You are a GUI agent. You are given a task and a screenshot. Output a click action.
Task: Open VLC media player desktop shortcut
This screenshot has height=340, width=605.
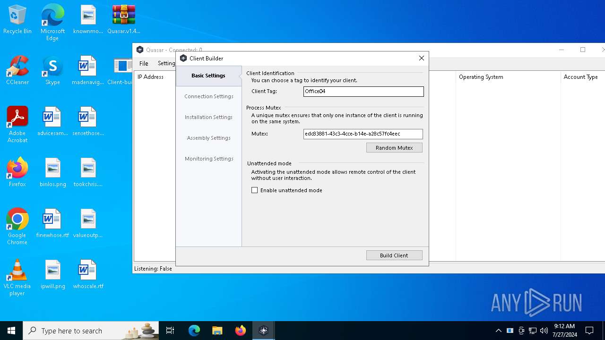click(x=17, y=278)
